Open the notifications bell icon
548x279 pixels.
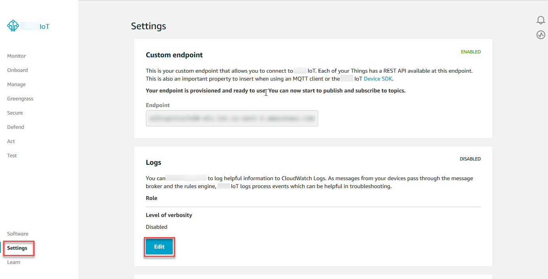541,20
